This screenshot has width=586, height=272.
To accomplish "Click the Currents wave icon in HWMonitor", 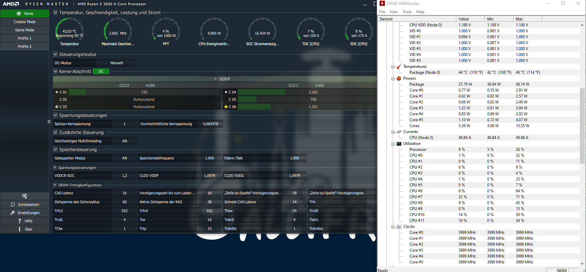I will click(x=399, y=132).
